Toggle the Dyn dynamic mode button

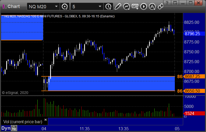[6, 128]
